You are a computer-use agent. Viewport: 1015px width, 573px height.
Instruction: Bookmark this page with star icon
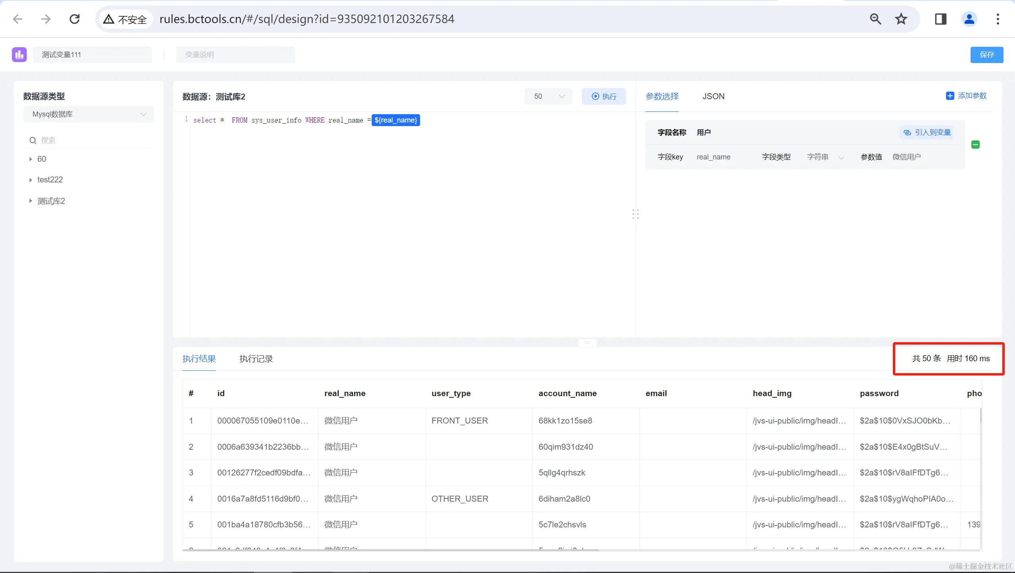click(x=901, y=19)
